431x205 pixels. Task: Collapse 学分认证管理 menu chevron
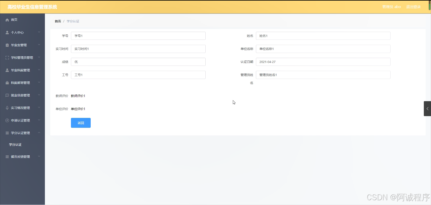pyautogui.click(x=39, y=133)
